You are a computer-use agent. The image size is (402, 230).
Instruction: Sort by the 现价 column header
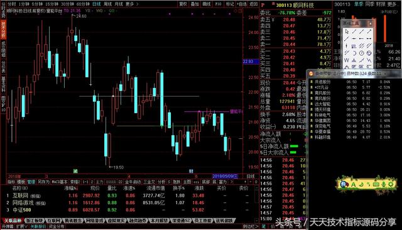[95, 188]
